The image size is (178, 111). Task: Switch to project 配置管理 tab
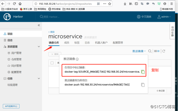[x=118, y=43]
